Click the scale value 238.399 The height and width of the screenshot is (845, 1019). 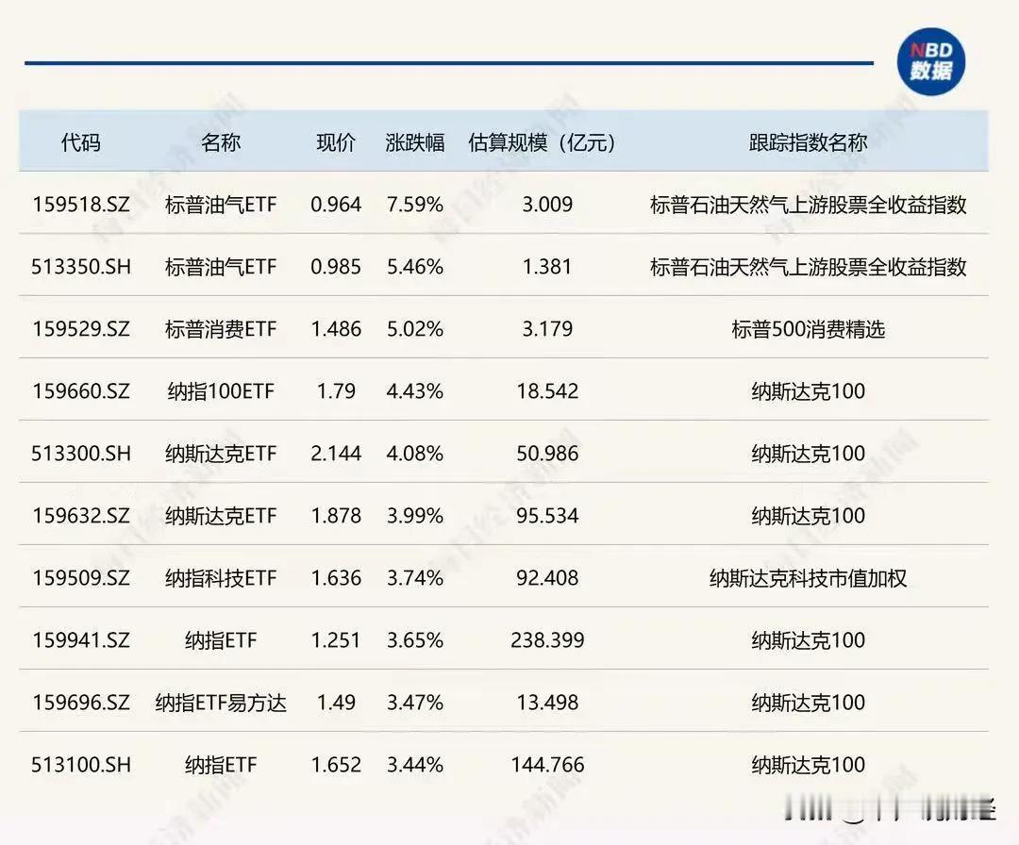547,640
